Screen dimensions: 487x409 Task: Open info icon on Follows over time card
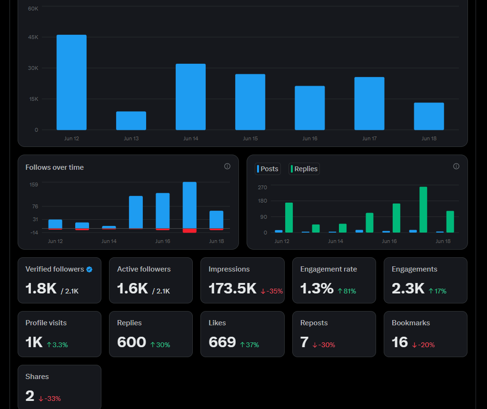click(x=228, y=166)
